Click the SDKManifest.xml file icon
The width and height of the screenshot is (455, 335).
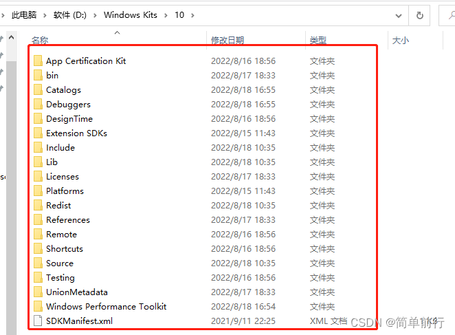point(38,321)
